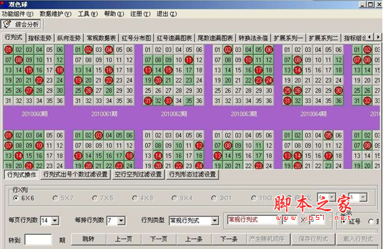Click the 常规行列式 red text field

(252, 220)
